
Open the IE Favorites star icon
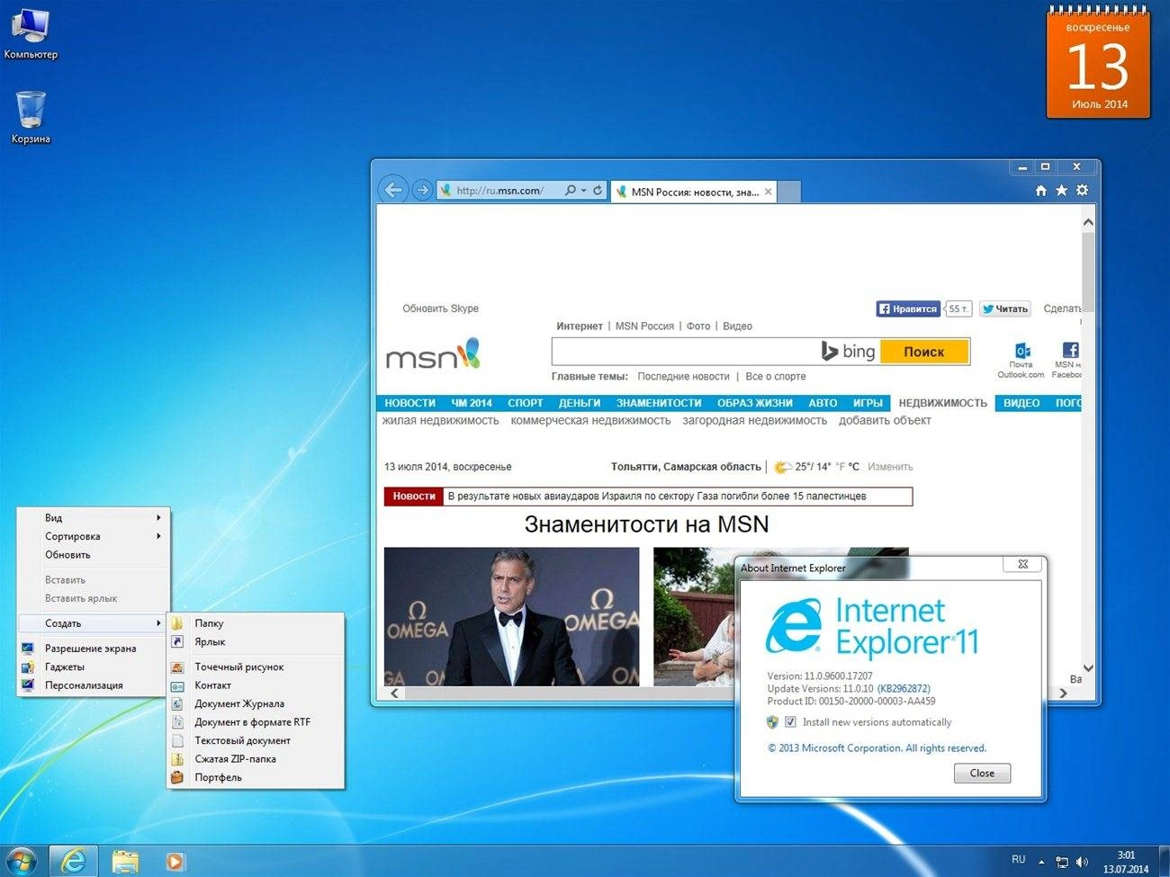(1062, 191)
